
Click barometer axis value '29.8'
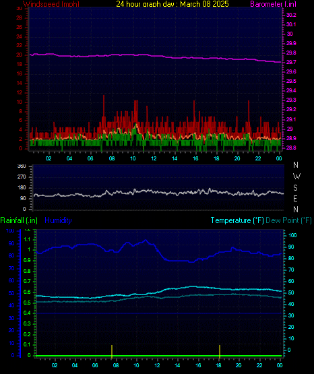[291, 53]
